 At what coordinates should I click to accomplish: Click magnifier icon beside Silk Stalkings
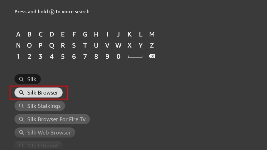pyautogui.click(x=21, y=106)
